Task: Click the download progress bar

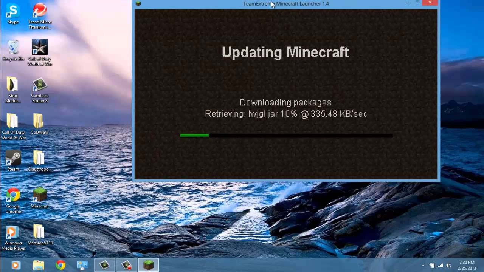Action: pos(286,135)
